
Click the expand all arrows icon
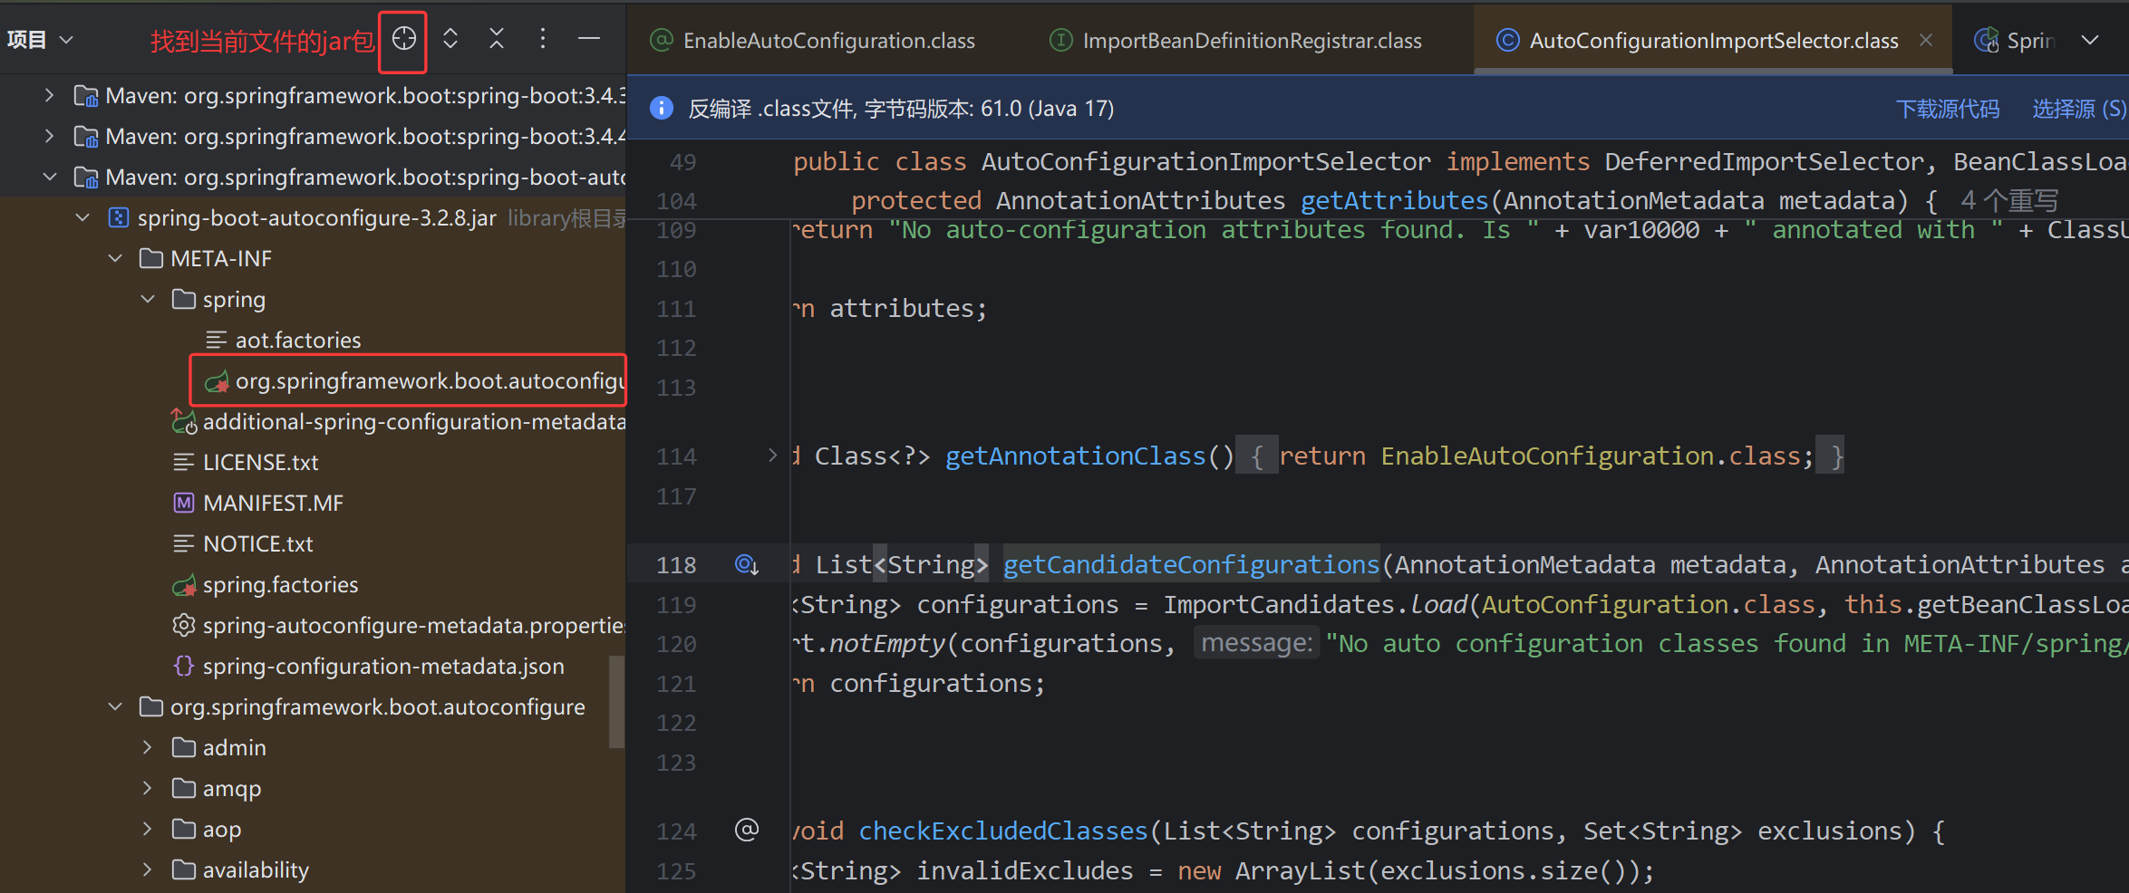coord(450,39)
